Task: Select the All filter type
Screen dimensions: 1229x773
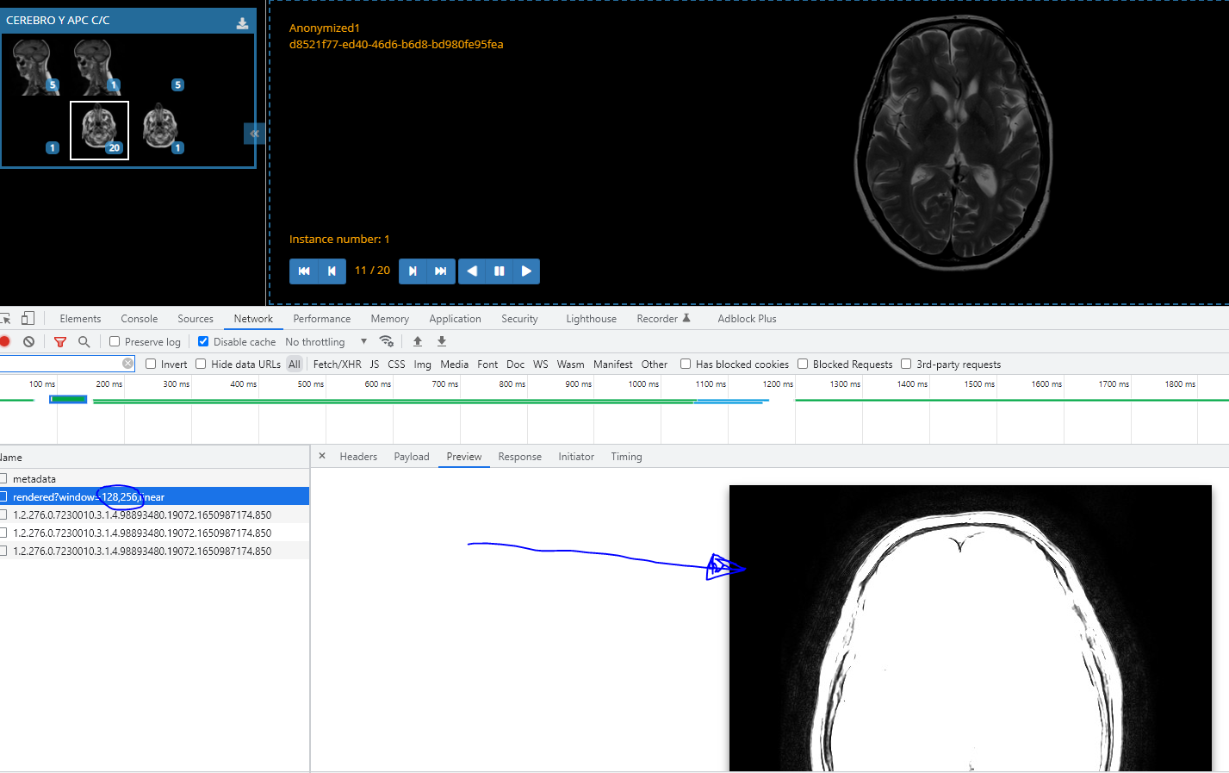Action: point(295,365)
